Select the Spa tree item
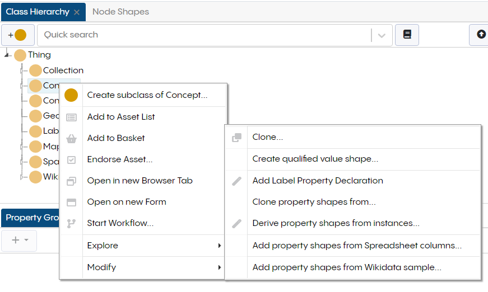488x292 pixels. (x=51, y=162)
